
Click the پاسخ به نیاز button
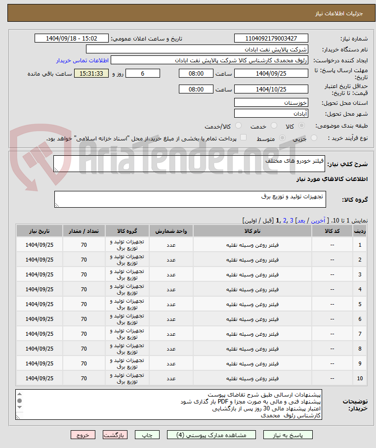click(x=288, y=435)
